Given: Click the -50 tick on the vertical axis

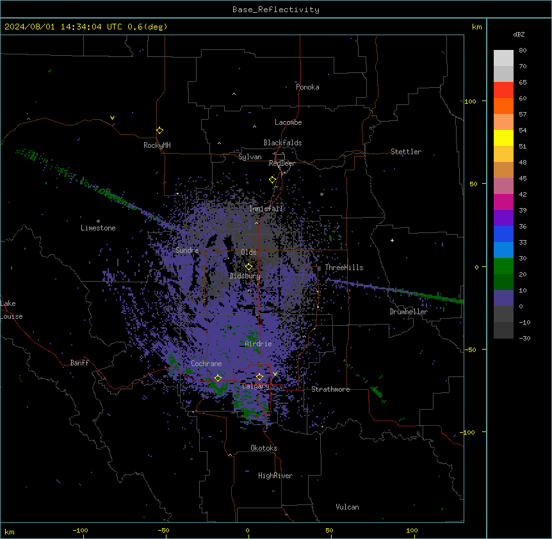Looking at the screenshot, I should point(470,350).
